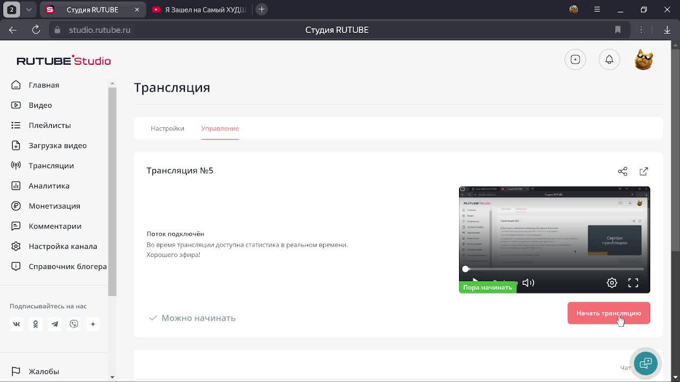The height and width of the screenshot is (382, 680).
Task: Open the Жалобы section
Action: tap(35, 371)
